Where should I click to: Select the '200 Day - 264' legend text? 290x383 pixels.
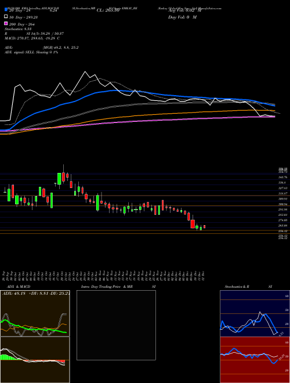click(21, 24)
